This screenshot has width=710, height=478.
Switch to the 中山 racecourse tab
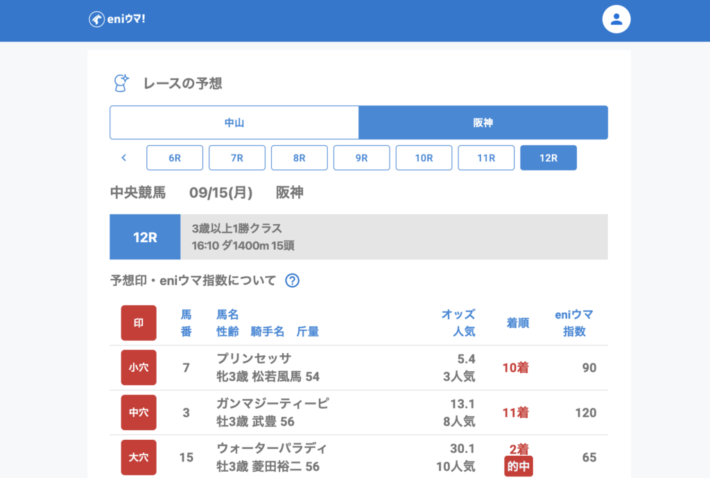234,123
